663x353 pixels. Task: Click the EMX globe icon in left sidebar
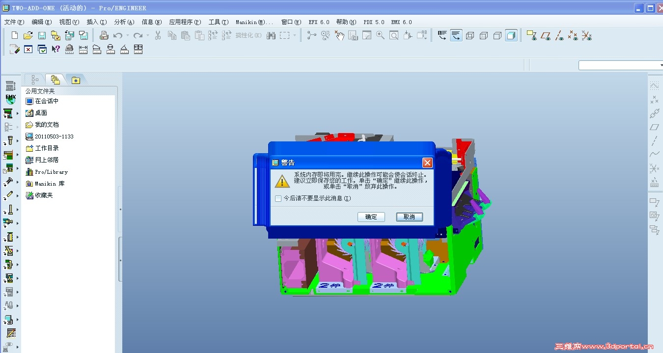10,99
